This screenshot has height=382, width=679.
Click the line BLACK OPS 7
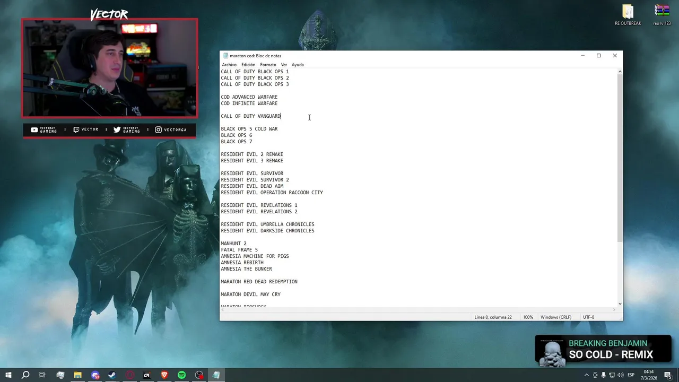237,142
